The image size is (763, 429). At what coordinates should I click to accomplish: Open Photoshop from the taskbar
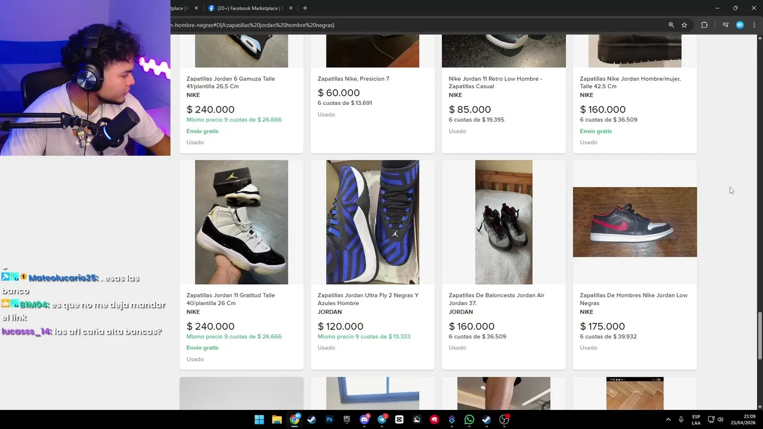(x=329, y=419)
